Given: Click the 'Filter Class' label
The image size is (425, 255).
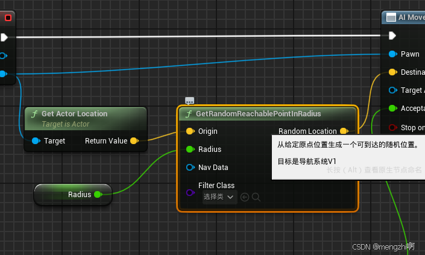Looking at the screenshot, I should pyautogui.click(x=216, y=185).
